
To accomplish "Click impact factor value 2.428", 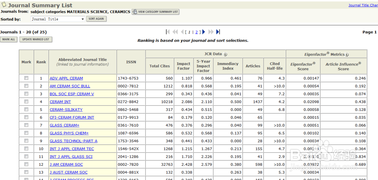I will click(187, 165).
